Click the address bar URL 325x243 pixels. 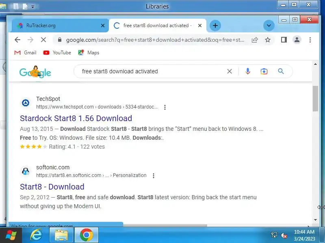pos(155,40)
